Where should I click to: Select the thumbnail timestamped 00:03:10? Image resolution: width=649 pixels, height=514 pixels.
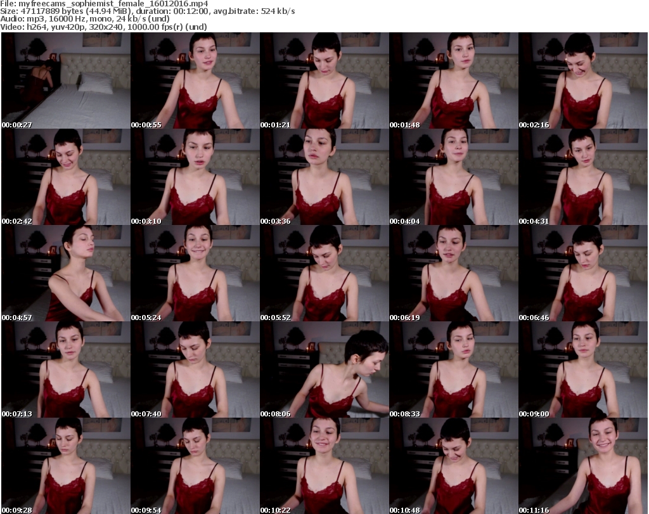pos(195,177)
